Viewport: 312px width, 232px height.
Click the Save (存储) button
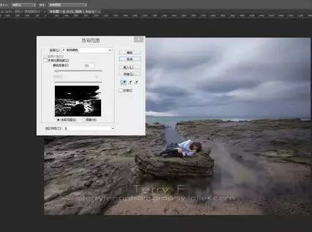click(130, 74)
